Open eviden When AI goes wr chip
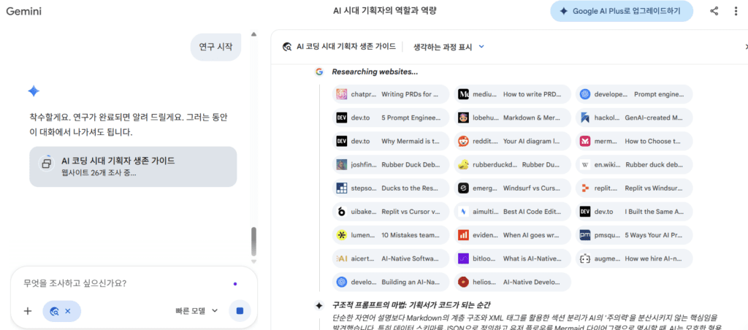This screenshot has height=330, width=748. coord(512,234)
